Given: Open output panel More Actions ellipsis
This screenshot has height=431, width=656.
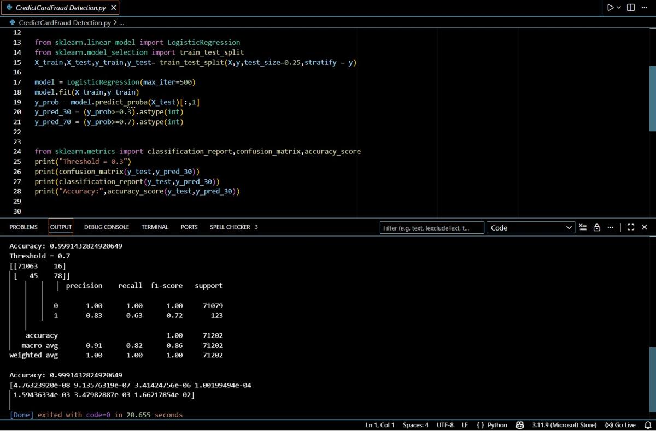Looking at the screenshot, I should pyautogui.click(x=610, y=227).
